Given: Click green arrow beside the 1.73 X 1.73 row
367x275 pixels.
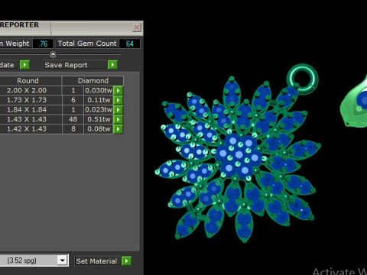Looking at the screenshot, I should pyautogui.click(x=119, y=100).
